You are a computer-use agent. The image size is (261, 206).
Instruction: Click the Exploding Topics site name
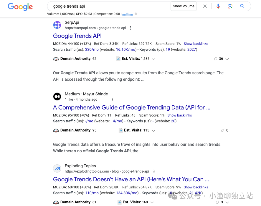(80, 166)
